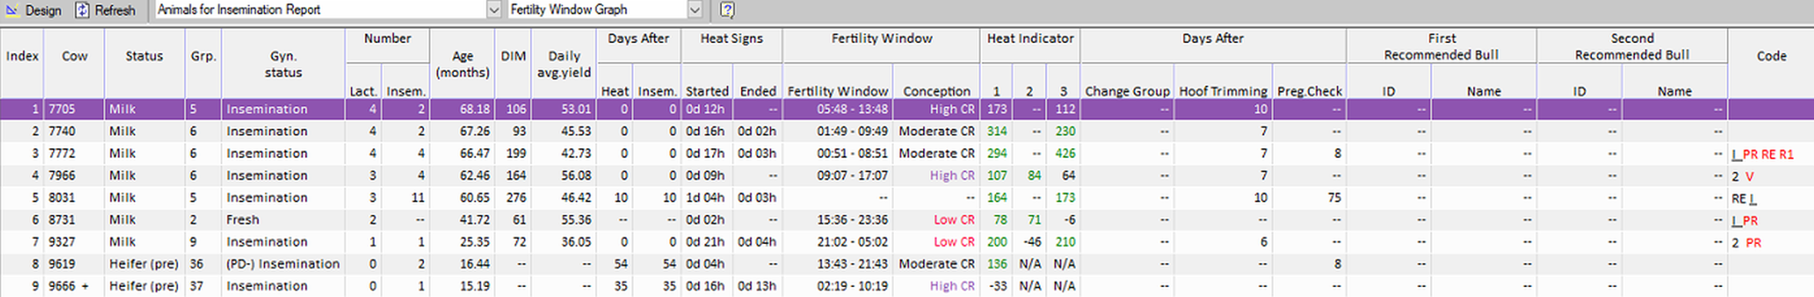Screen dimensions: 1814x297
Task: Click the Age (months) column header
Action: (462, 64)
